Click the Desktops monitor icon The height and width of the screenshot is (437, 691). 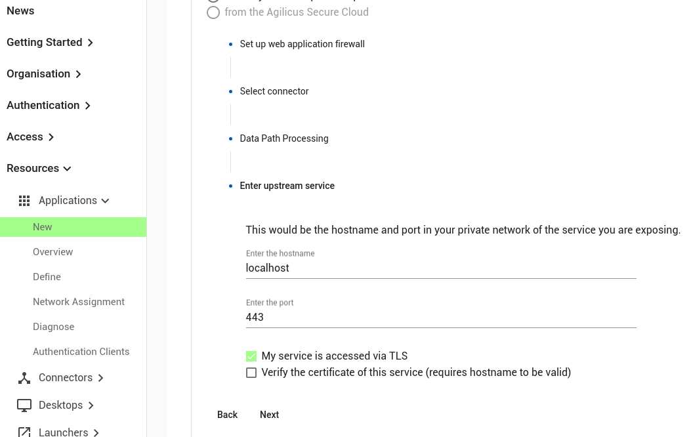(x=24, y=406)
